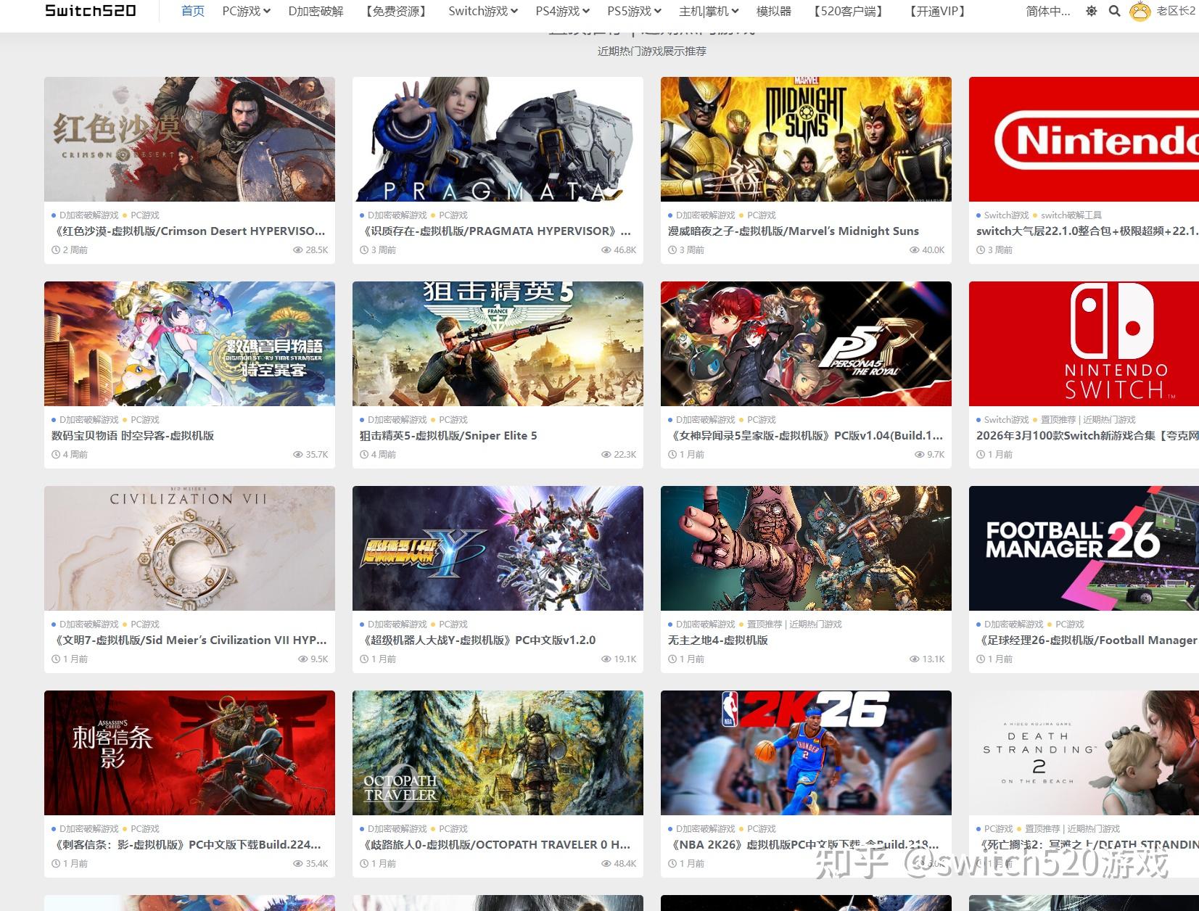Expand the PC游戏 dropdown menu
This screenshot has height=911, width=1199.
(247, 11)
